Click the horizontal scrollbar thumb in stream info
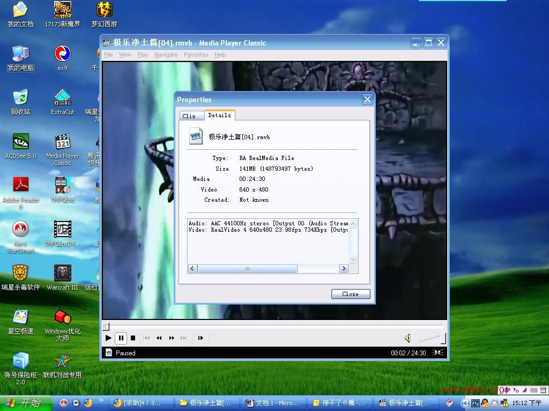 pyautogui.click(x=247, y=269)
